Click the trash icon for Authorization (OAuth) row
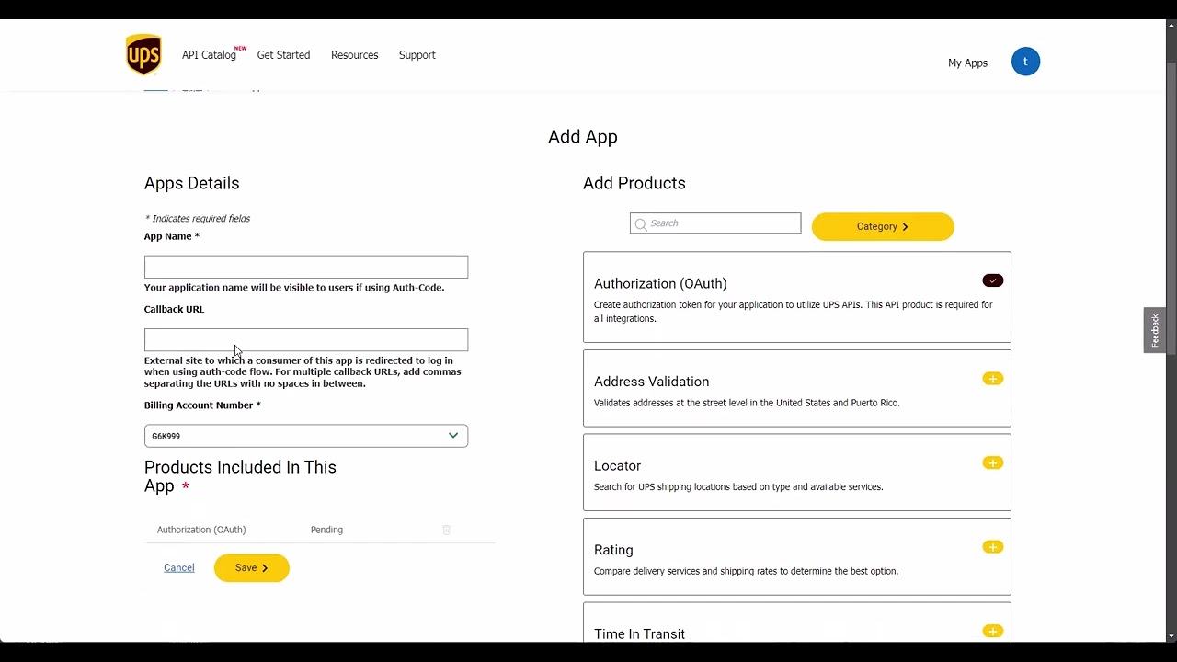 (x=447, y=530)
